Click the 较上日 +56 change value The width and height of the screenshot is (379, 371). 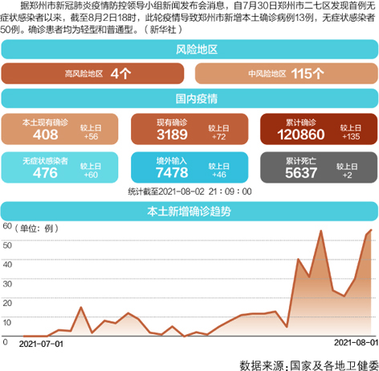(91, 132)
